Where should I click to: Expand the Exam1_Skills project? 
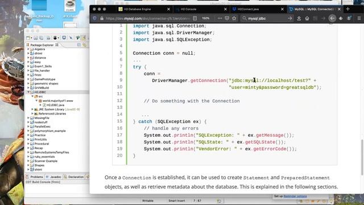click(x=28, y=67)
